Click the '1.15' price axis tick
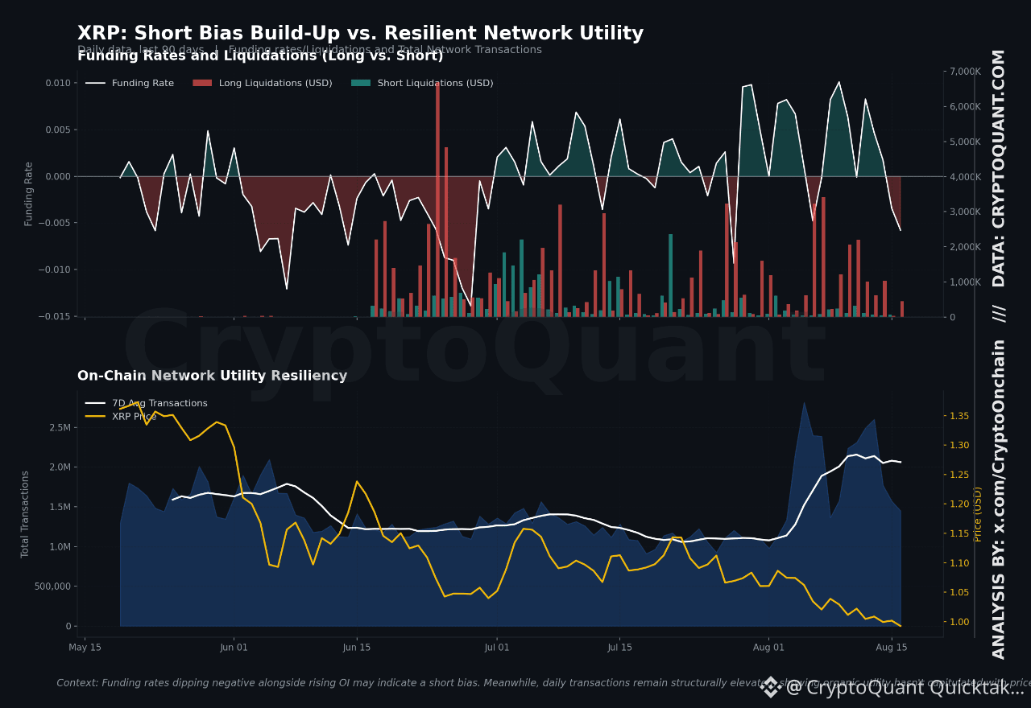 (x=959, y=533)
